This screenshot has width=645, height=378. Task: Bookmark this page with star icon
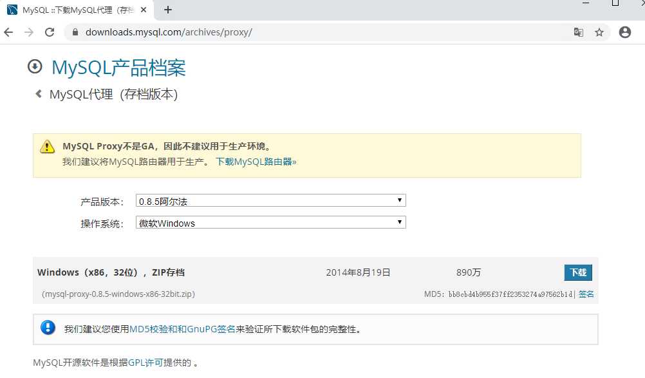tap(599, 32)
